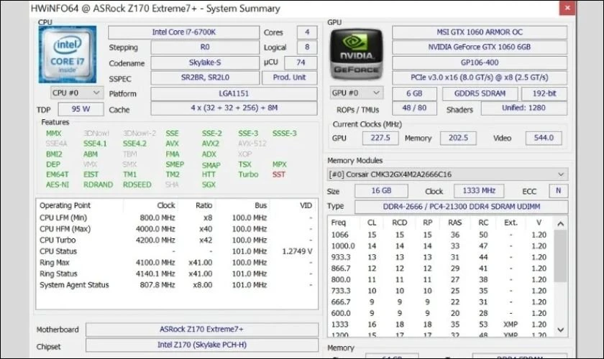604x359 pixels.
Task: Click the Cores value 4
Action: click(307, 32)
